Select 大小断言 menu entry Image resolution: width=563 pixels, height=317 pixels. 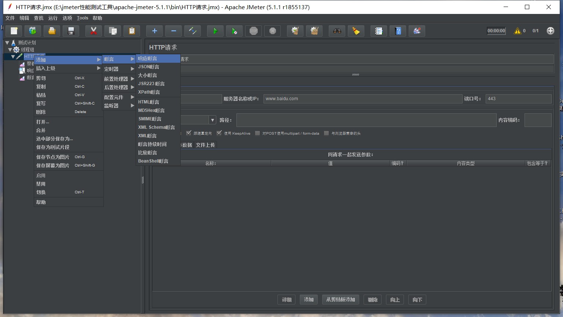(158, 75)
